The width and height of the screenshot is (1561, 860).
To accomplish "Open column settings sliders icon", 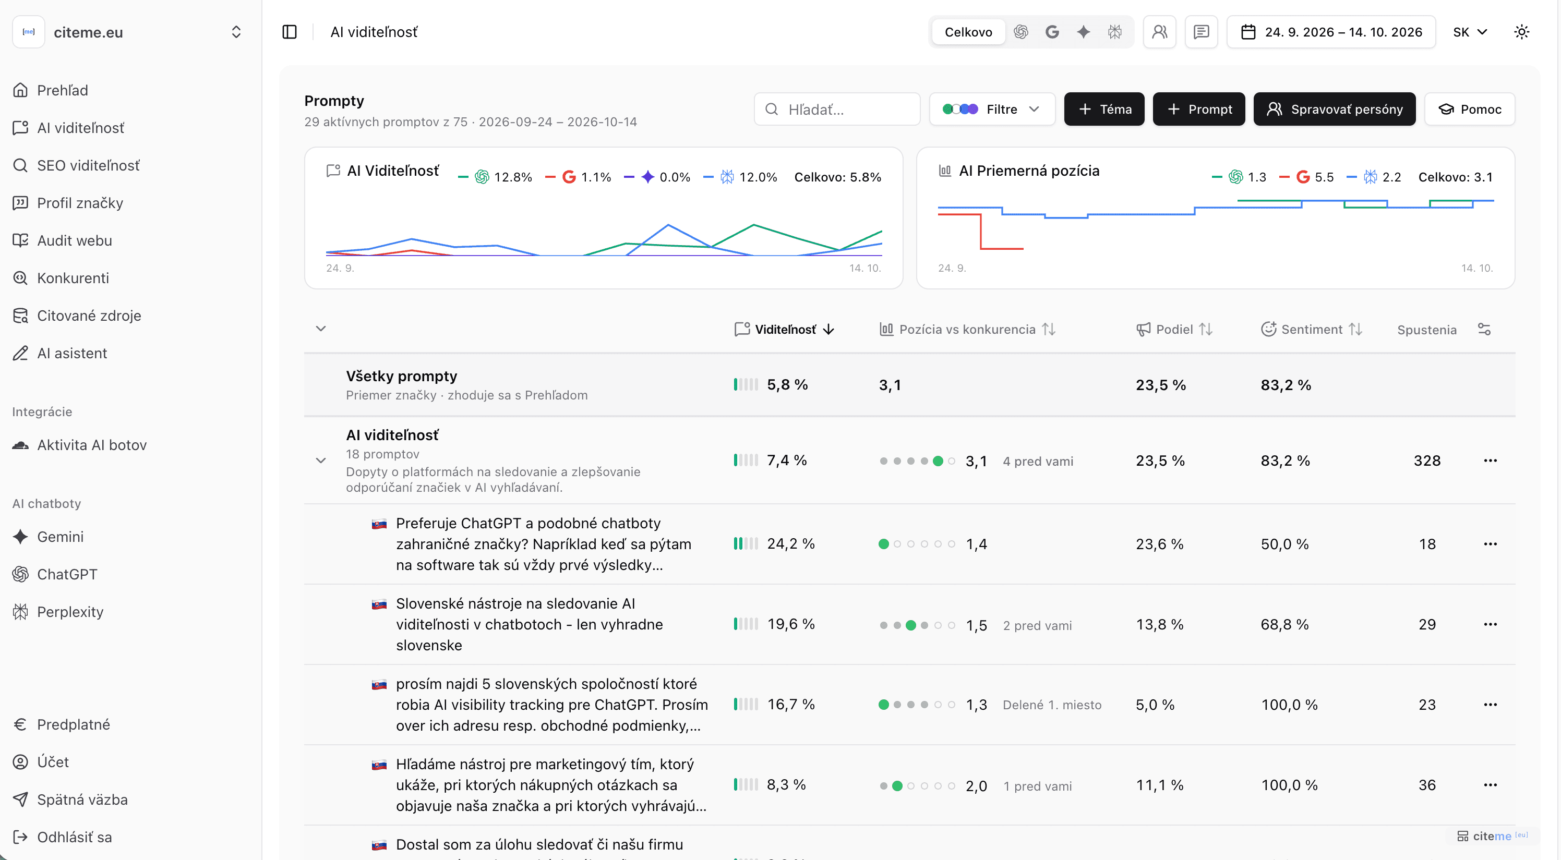I will [1484, 329].
